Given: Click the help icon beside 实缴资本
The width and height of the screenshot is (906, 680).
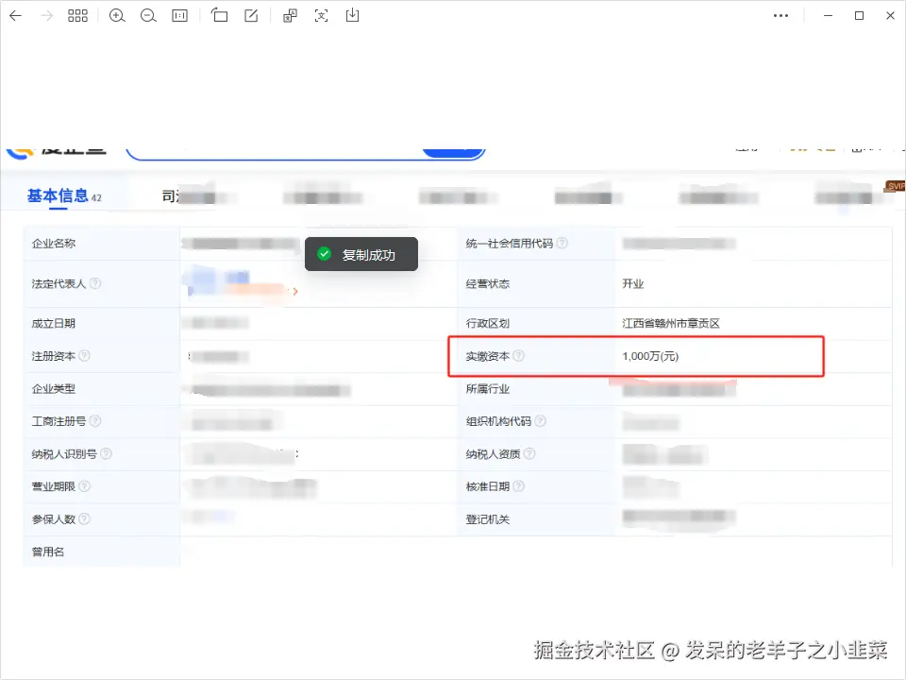Looking at the screenshot, I should coord(519,356).
